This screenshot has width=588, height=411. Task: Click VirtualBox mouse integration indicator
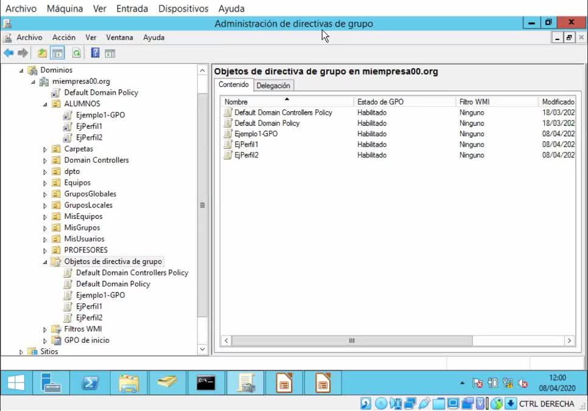point(496,404)
